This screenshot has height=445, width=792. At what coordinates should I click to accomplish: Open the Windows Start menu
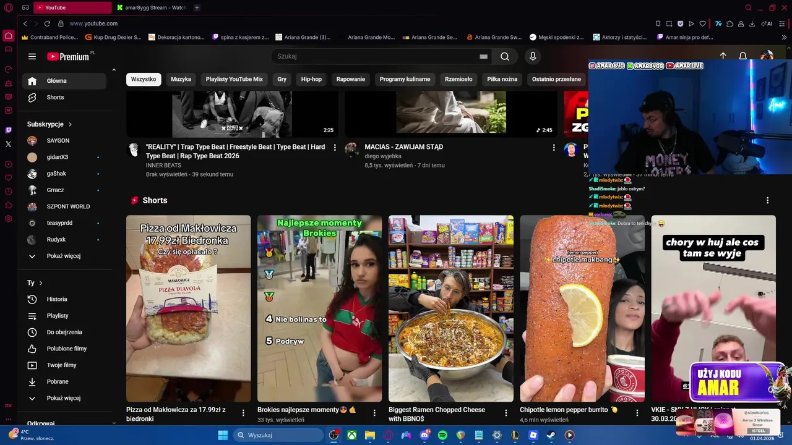(x=223, y=435)
